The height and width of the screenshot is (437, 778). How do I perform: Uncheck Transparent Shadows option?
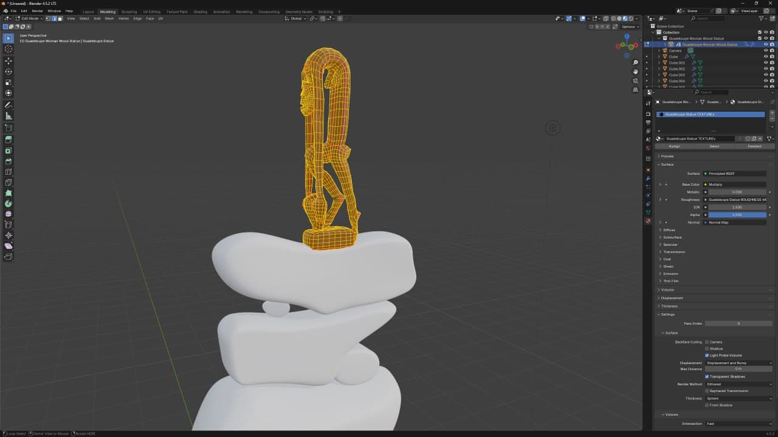(707, 376)
